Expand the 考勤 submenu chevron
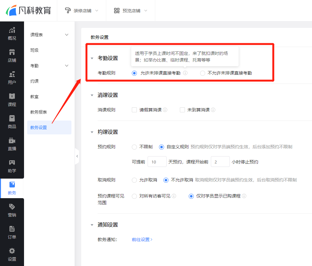This screenshot has height=266, width=312. pos(67,66)
